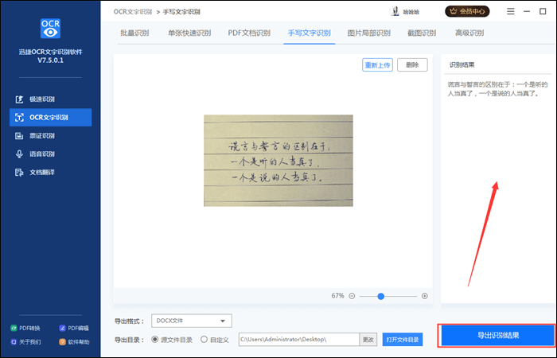The height and width of the screenshot is (358, 557).
Task: Click the 重新上传 button
Action: pos(377,65)
